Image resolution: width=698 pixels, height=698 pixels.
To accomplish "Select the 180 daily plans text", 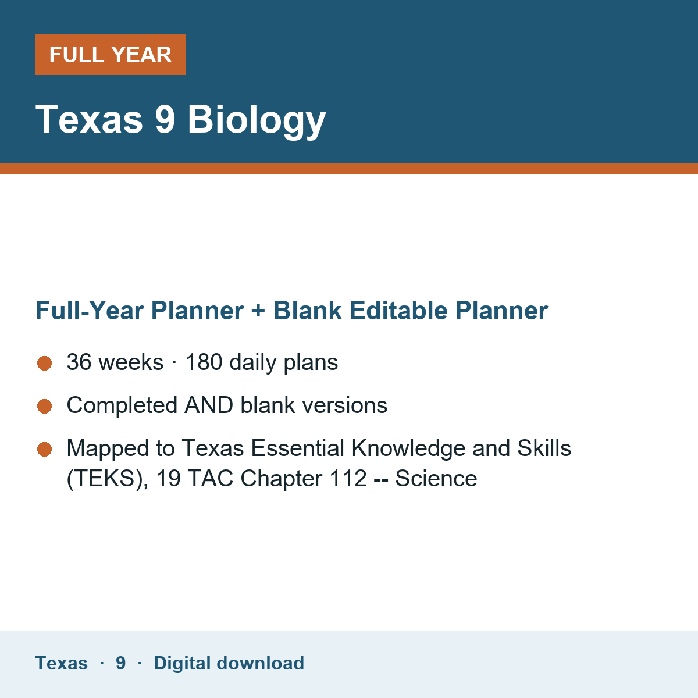I will click(x=261, y=362).
